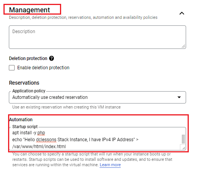The width and height of the screenshot is (198, 172).
Task: Click inside the Startup script text area
Action: click(97, 139)
